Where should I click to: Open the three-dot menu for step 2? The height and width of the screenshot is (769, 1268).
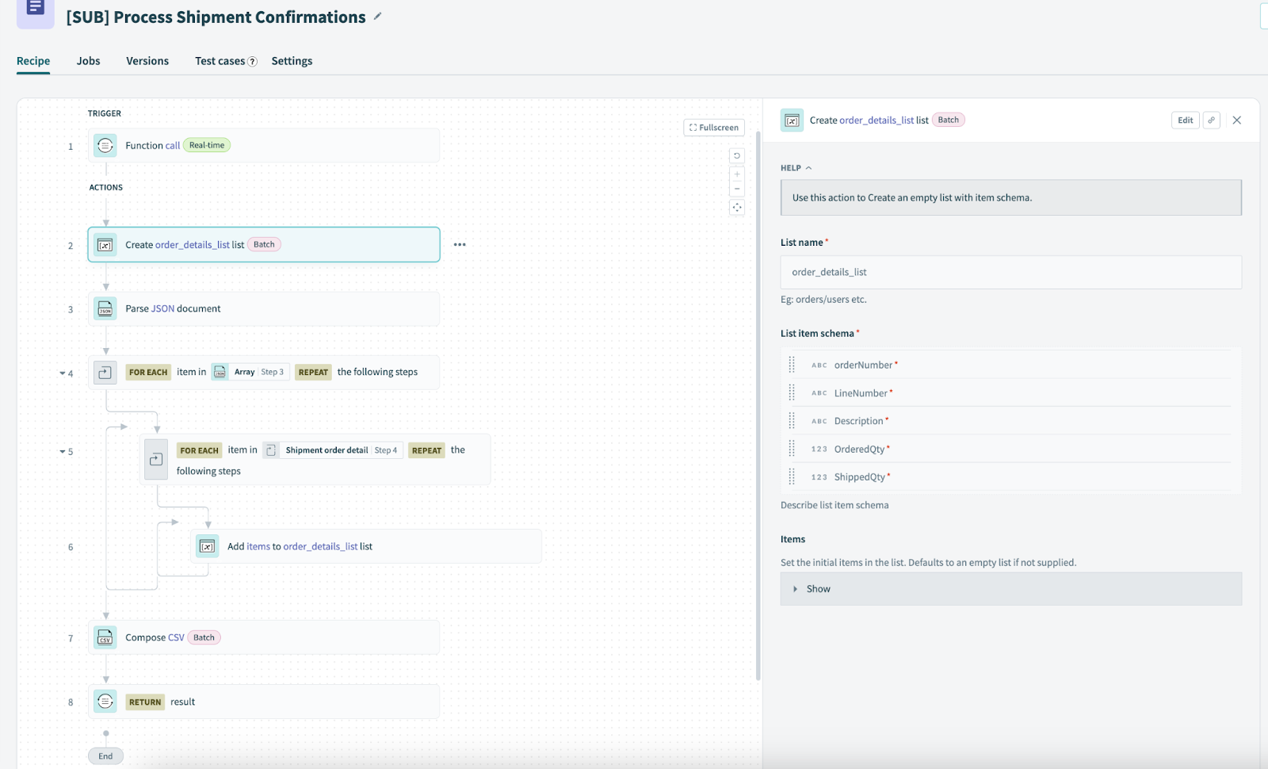click(460, 245)
